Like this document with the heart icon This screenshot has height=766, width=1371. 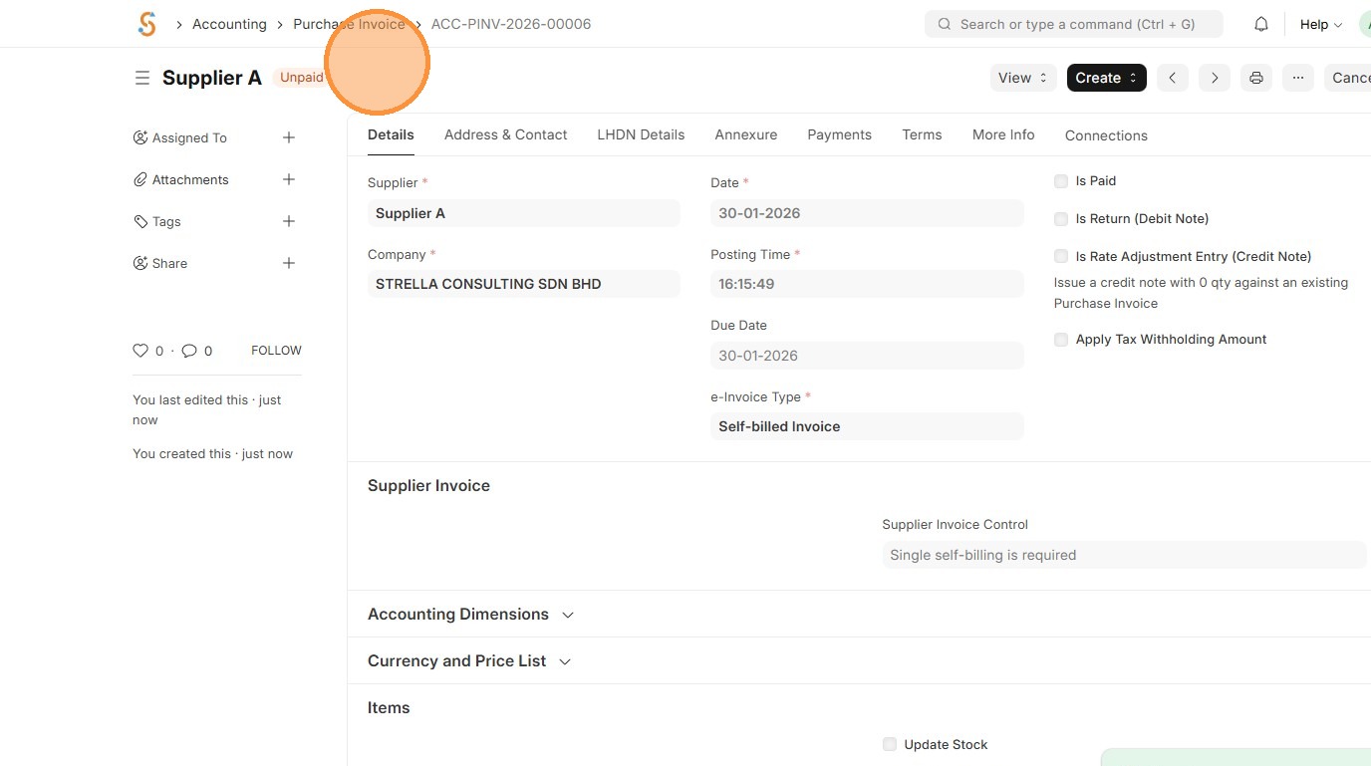point(140,351)
